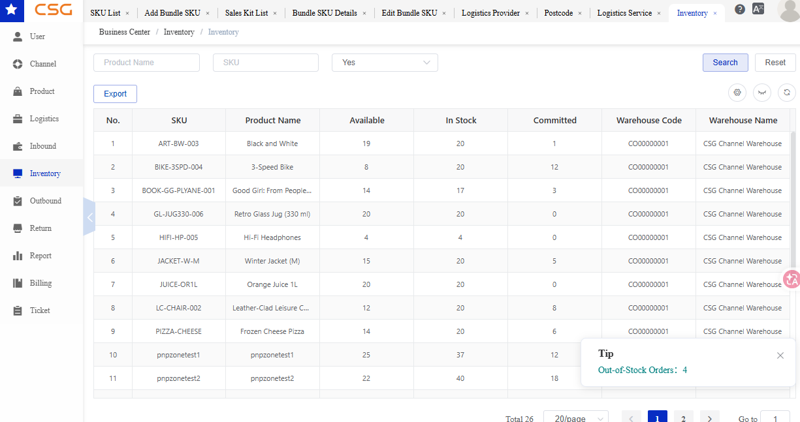Select the Winter Jacket (M) cell
Image resolution: width=800 pixels, height=422 pixels.
click(272, 261)
